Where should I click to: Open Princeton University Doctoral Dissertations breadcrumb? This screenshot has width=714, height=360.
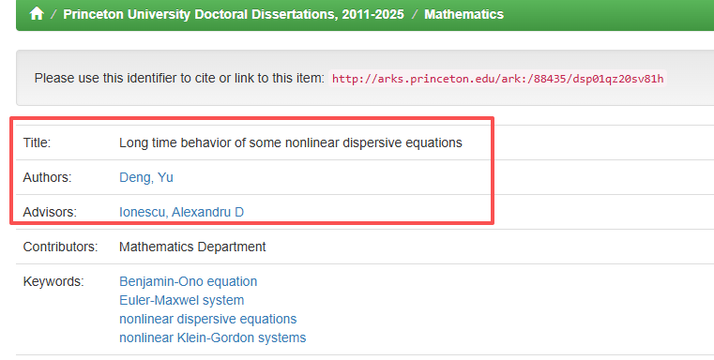pos(233,14)
